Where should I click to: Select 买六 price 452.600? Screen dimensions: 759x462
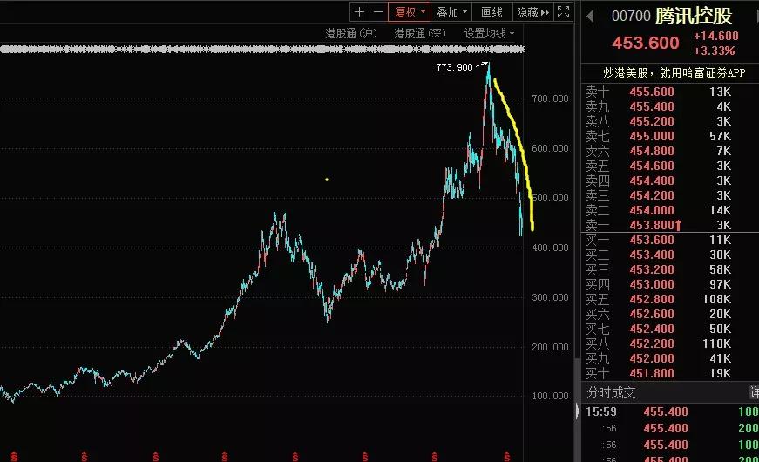[652, 315]
